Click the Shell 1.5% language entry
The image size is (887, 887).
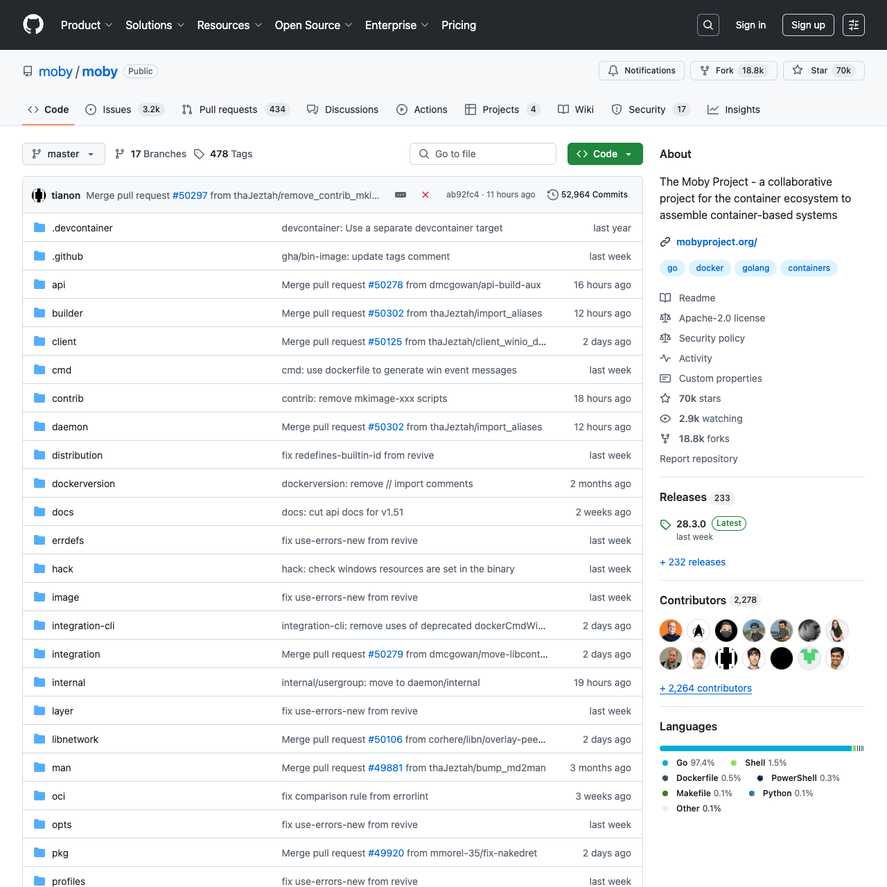coord(758,763)
